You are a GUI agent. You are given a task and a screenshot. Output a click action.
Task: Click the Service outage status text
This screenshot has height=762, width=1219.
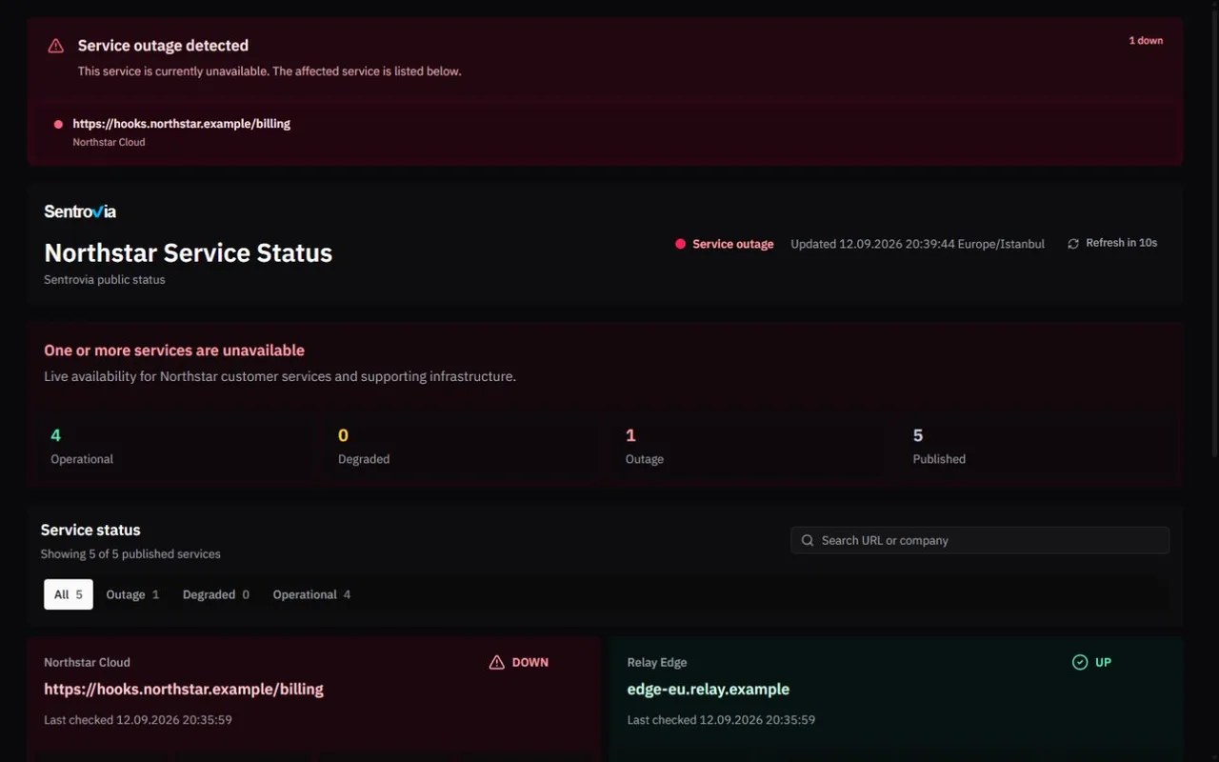pos(733,244)
